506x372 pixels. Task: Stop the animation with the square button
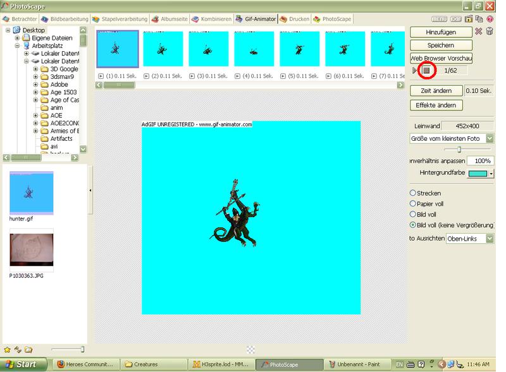coord(426,70)
